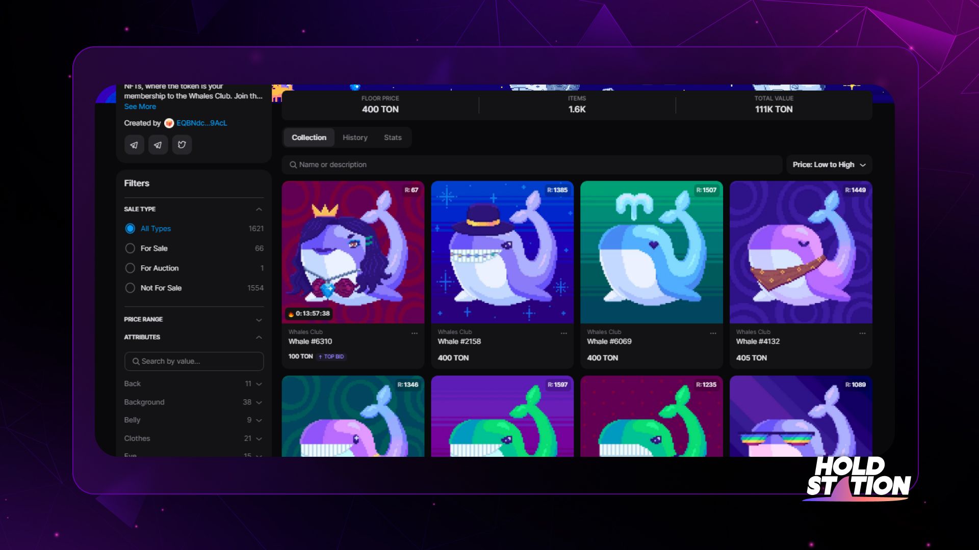Open the three-dot menu for Whale #6310
Viewport: 979px width, 550px height.
coord(415,334)
